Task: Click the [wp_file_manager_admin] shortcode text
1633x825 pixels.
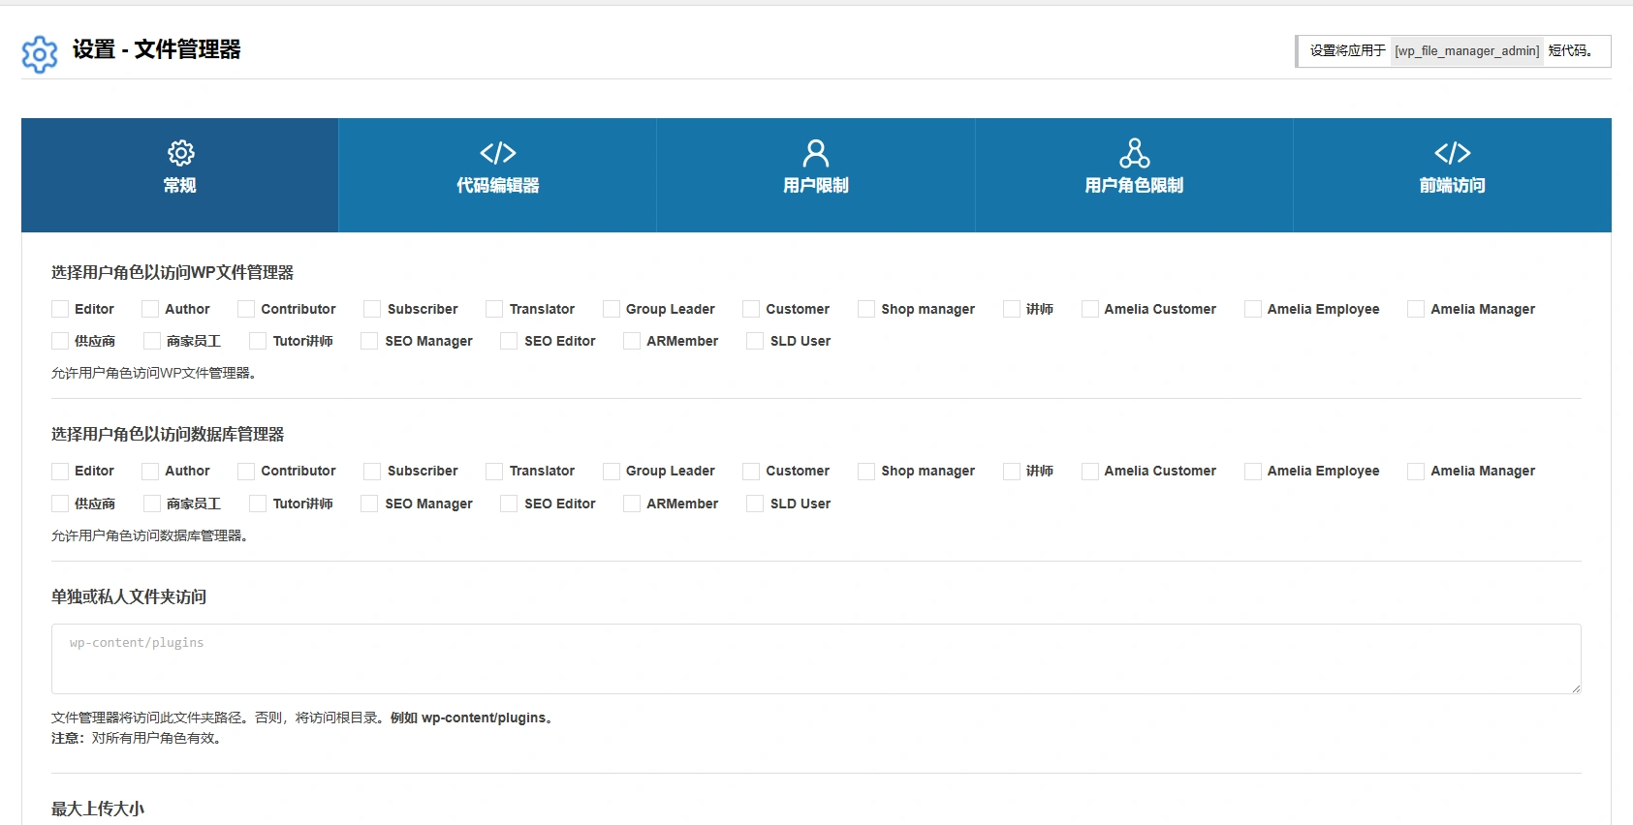Action: tap(1467, 51)
